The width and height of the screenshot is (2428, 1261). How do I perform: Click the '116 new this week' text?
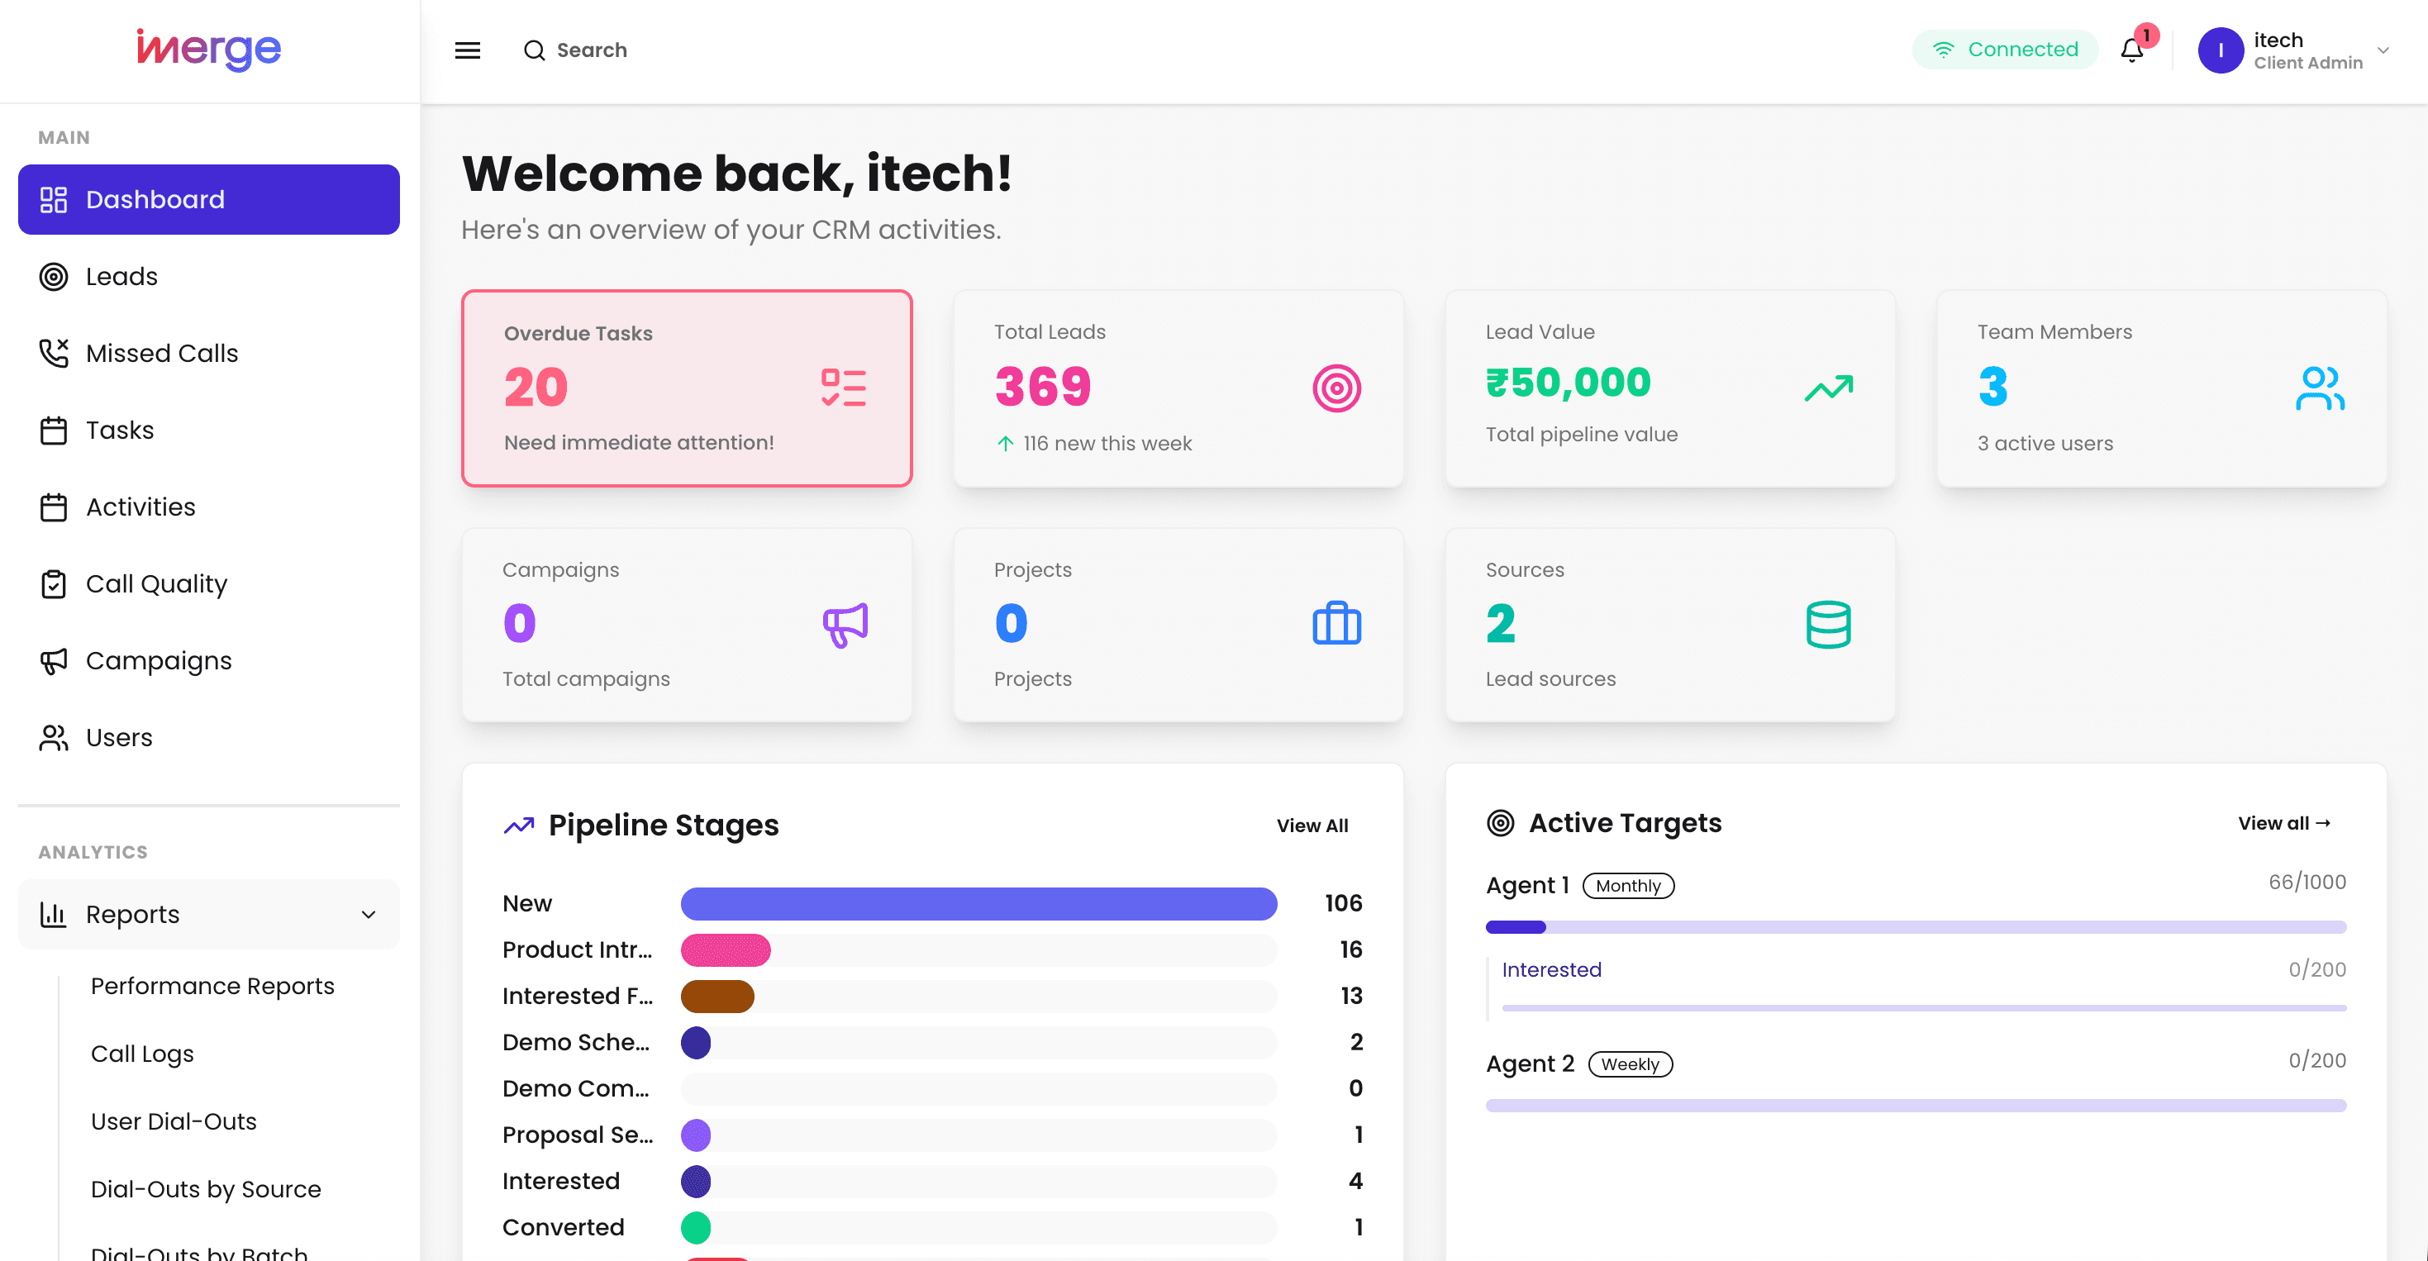click(x=1107, y=443)
